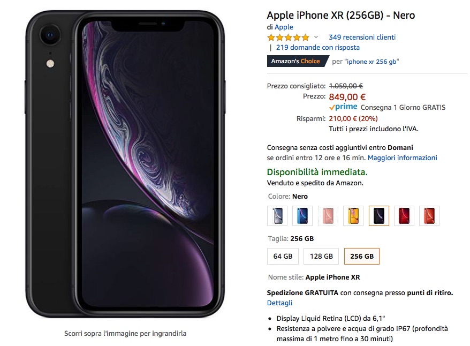The height and width of the screenshot is (346, 470).
Task: Open the 349 recensioni clienti link
Action: click(362, 37)
